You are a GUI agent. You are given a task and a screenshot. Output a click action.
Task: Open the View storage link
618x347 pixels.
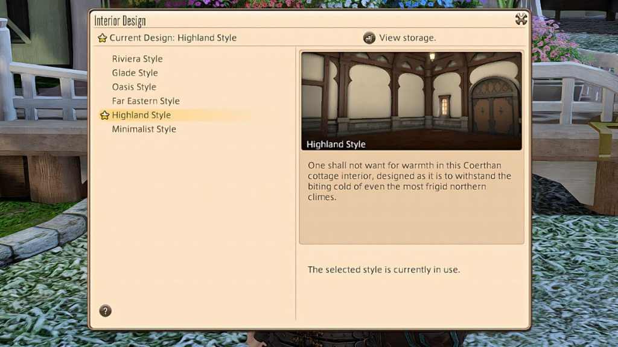tap(407, 38)
